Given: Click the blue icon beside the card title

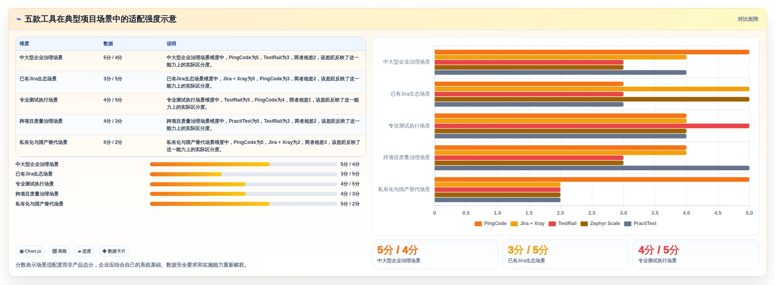Looking at the screenshot, I should tap(19, 19).
